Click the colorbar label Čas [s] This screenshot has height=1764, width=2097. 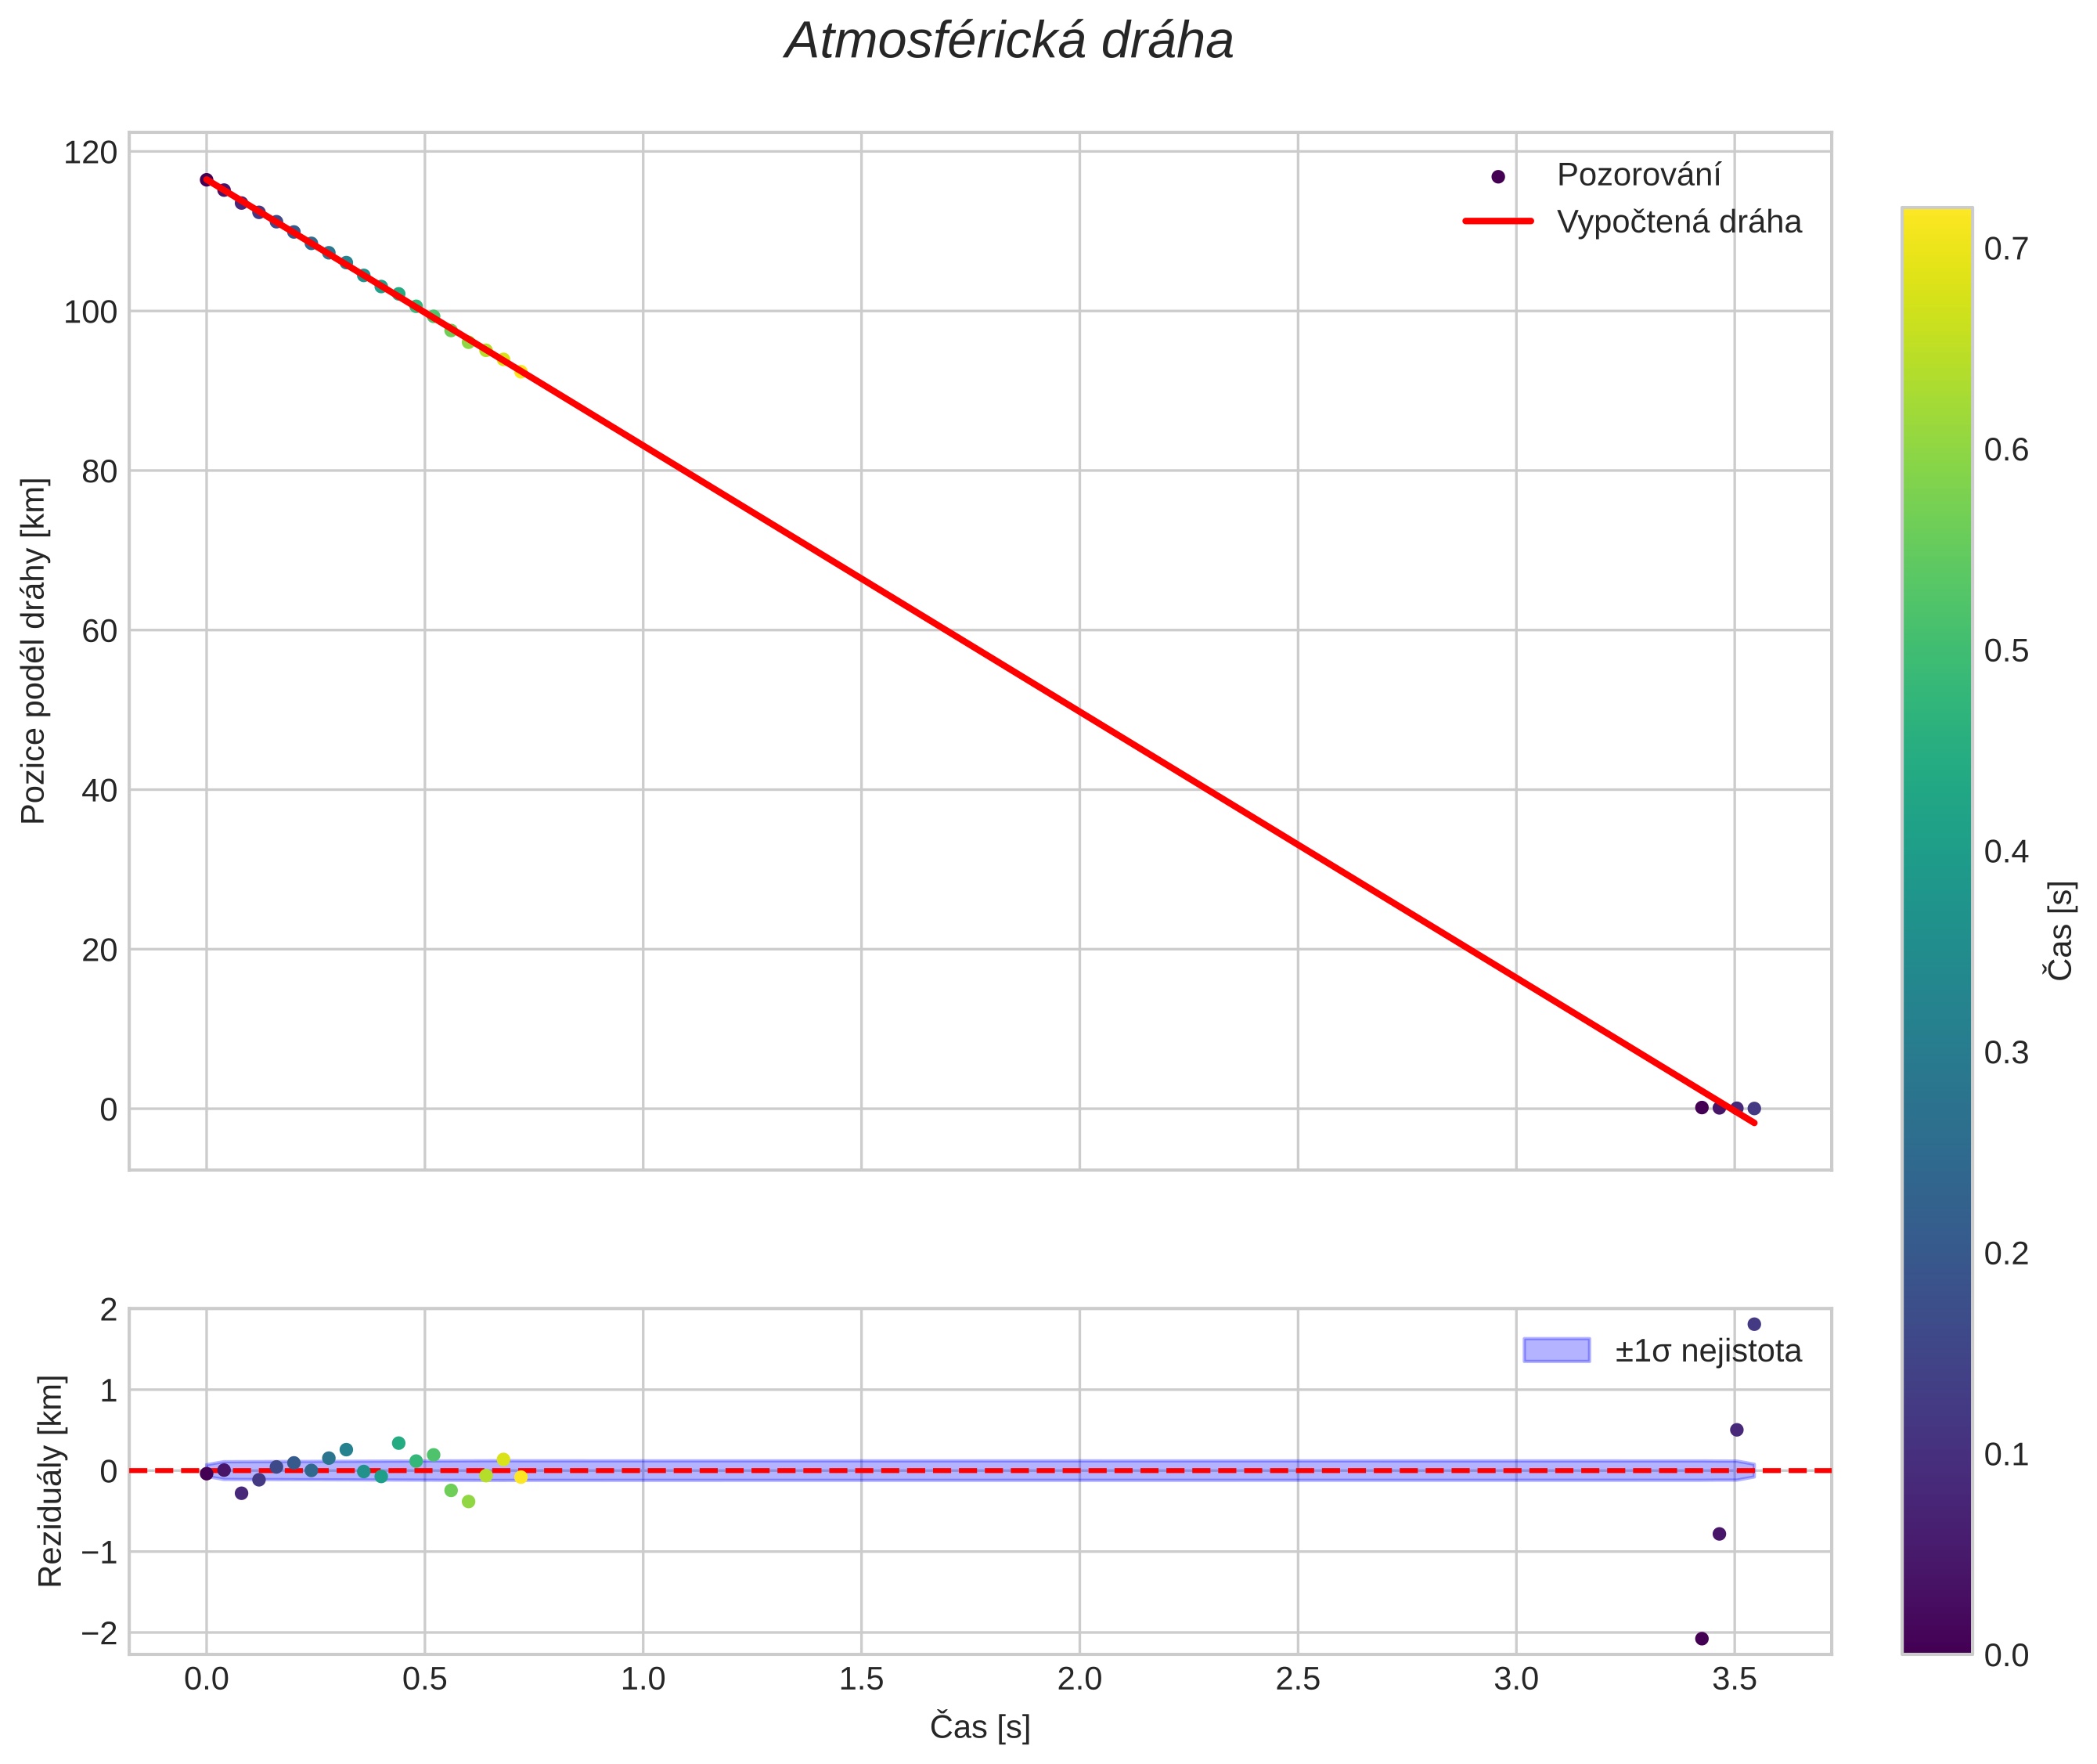[2061, 930]
